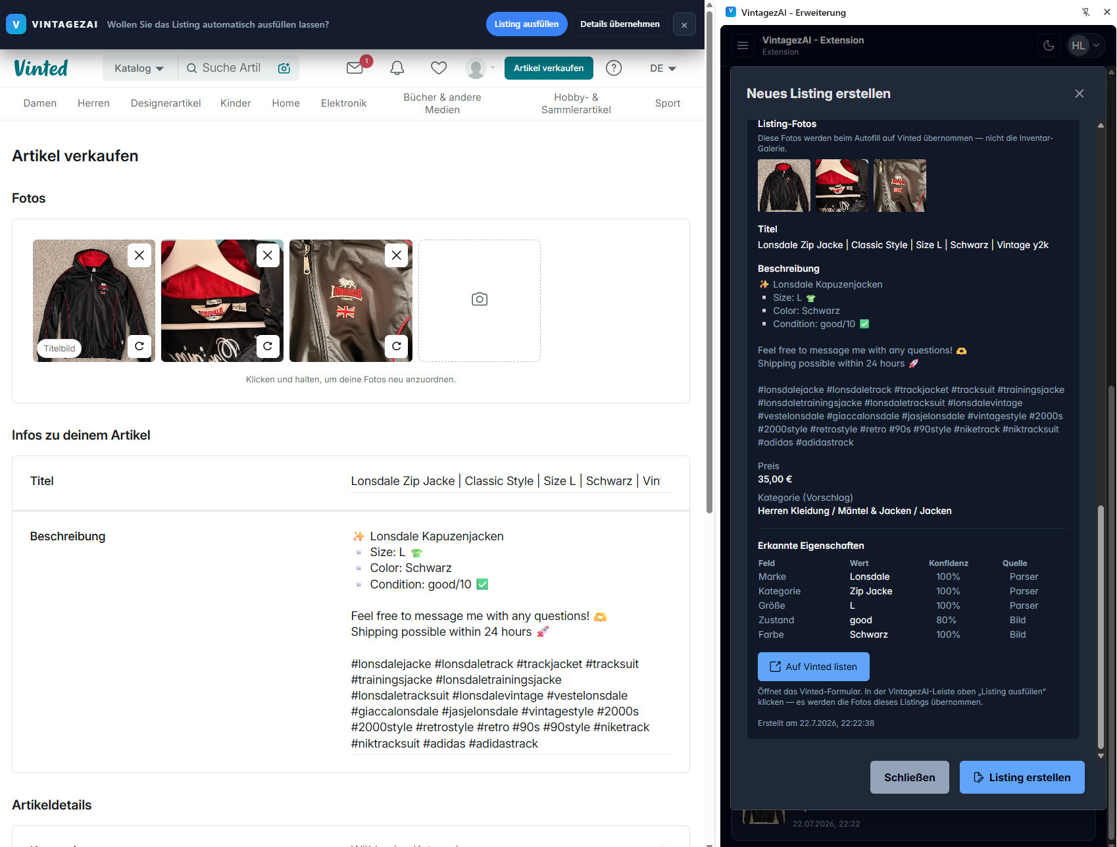
Task: Open Vinted favorites heart icon
Action: pos(439,68)
